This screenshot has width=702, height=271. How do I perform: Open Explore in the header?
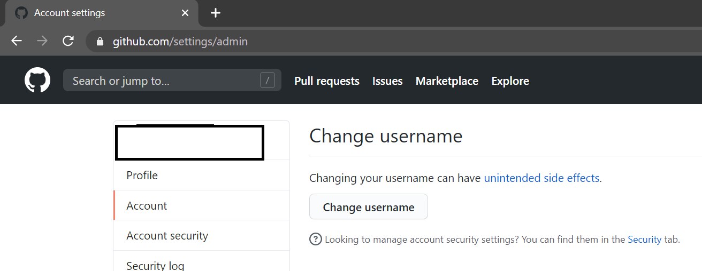click(510, 81)
